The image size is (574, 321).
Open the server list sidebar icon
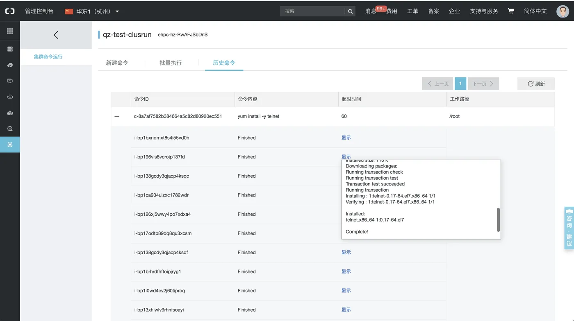tap(10, 49)
